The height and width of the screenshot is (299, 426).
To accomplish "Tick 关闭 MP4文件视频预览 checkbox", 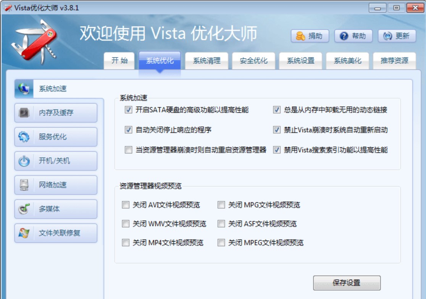I will click(x=126, y=242).
